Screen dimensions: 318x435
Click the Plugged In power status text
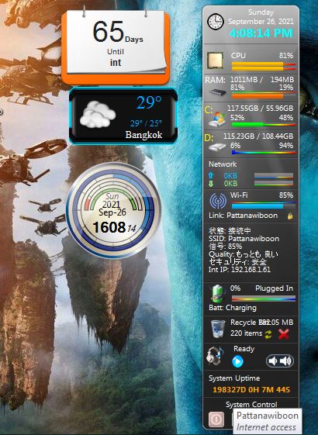coord(274,288)
